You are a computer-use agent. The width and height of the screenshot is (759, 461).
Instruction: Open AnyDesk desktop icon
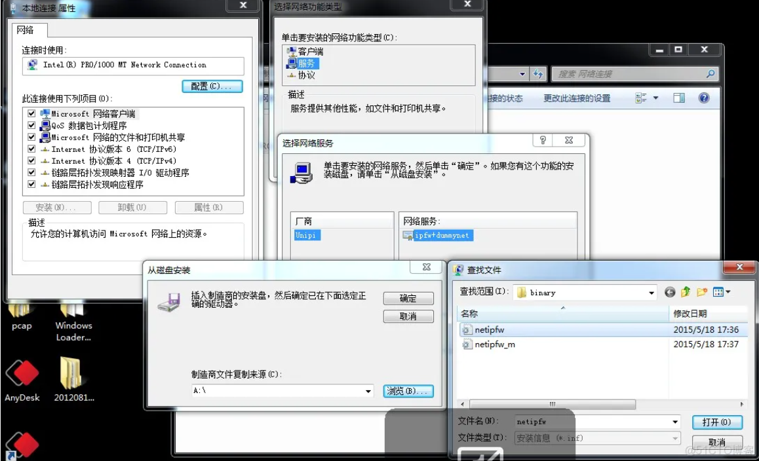tap(22, 381)
